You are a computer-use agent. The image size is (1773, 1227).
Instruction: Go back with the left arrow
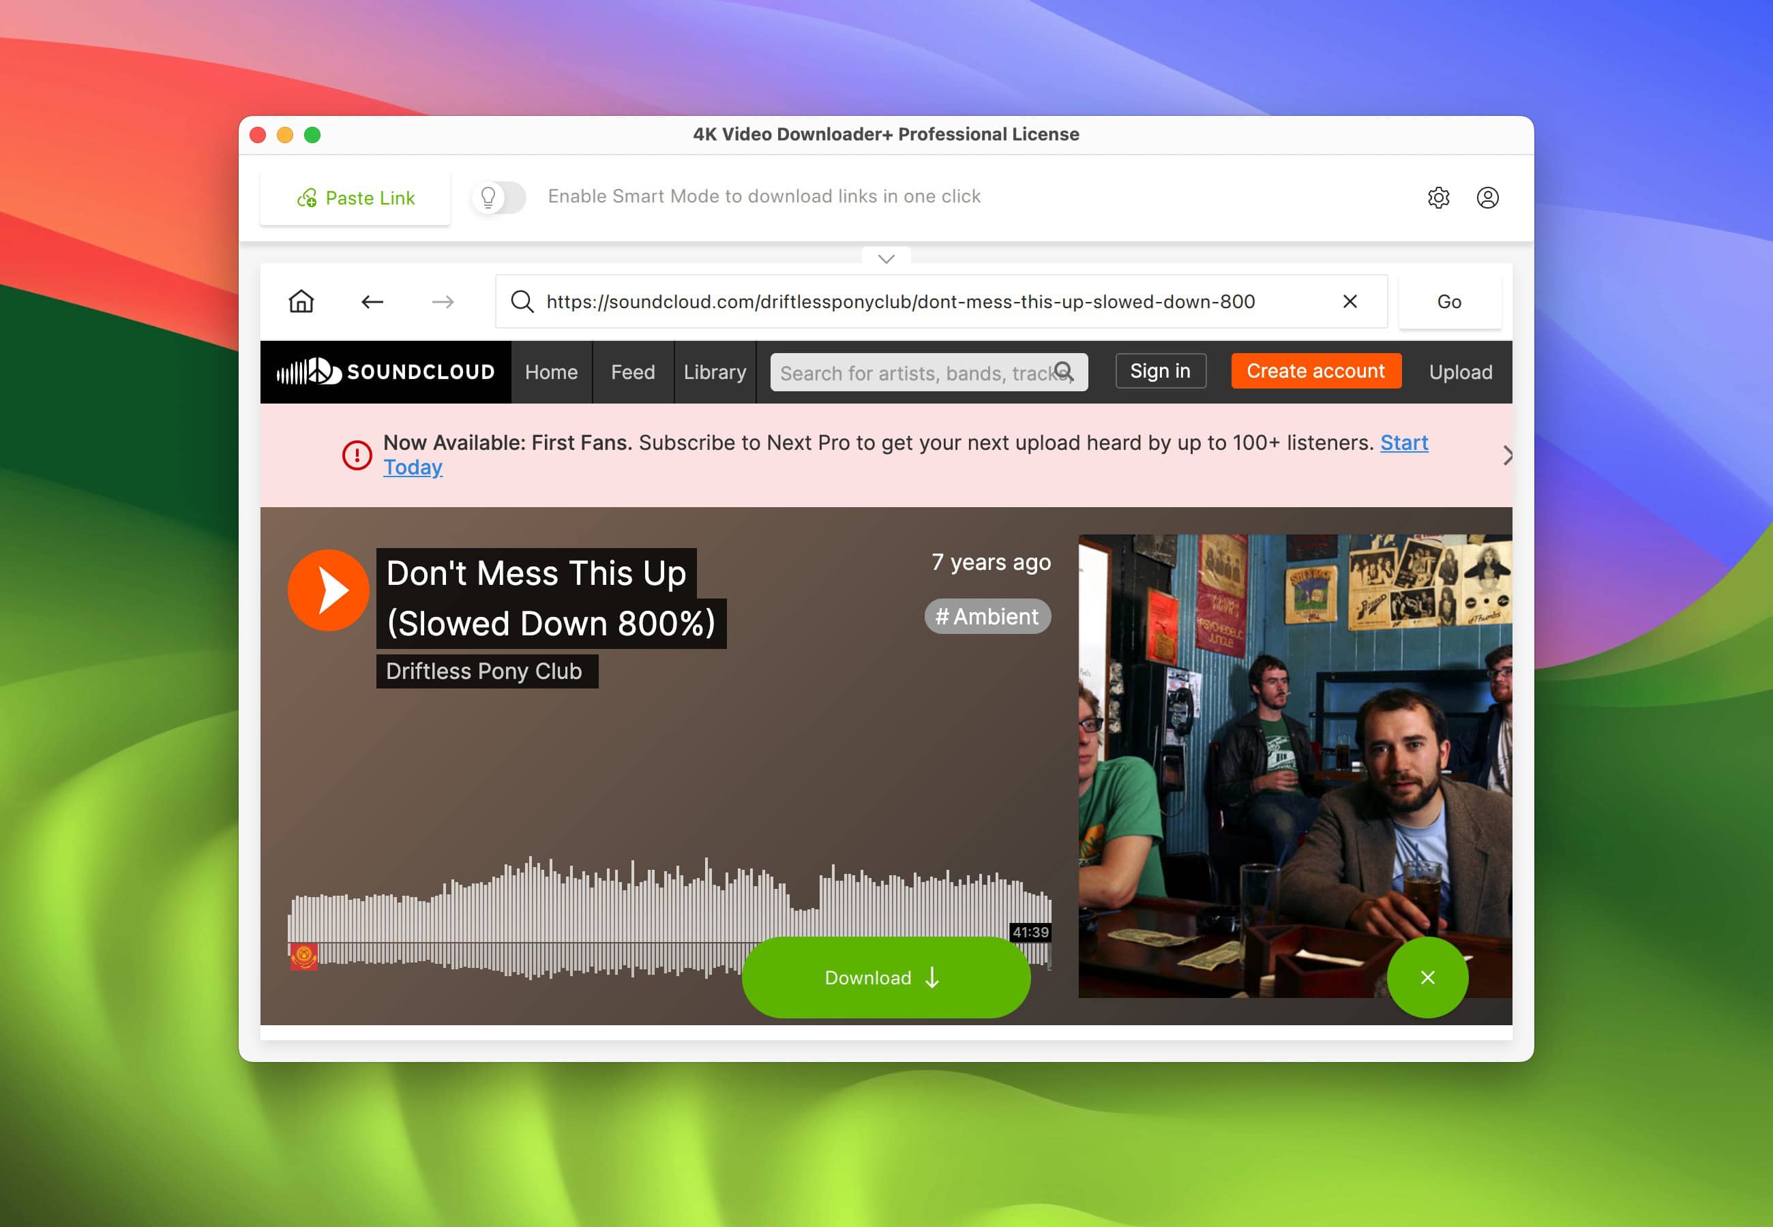click(x=372, y=301)
